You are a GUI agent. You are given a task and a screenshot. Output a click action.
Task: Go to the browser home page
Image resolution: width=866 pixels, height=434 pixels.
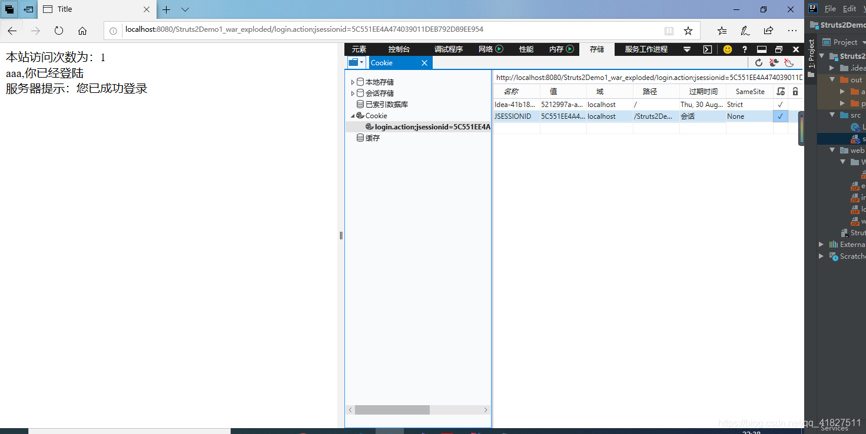(82, 31)
